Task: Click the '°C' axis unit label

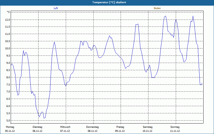Action: (9, 12)
